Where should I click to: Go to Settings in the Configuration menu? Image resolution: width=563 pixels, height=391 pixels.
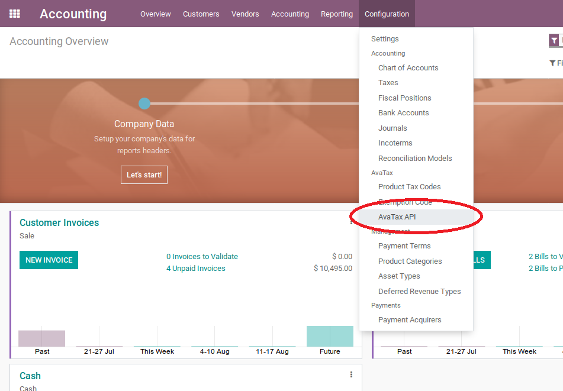[385, 39]
